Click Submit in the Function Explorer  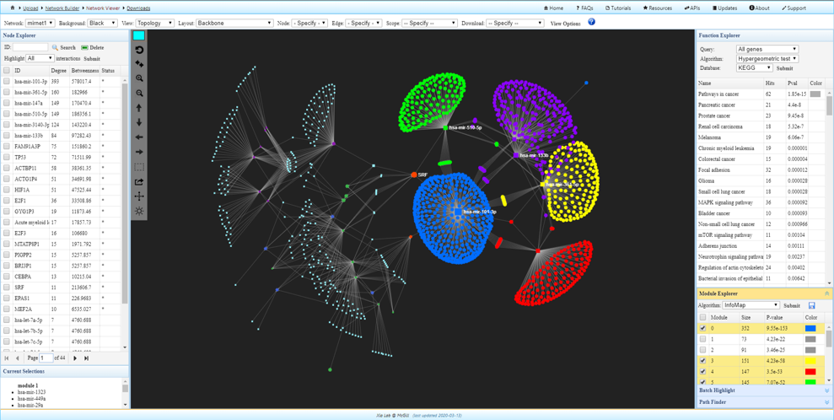(784, 68)
